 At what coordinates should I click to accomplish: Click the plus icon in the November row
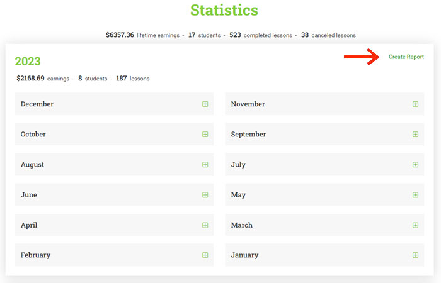(415, 104)
